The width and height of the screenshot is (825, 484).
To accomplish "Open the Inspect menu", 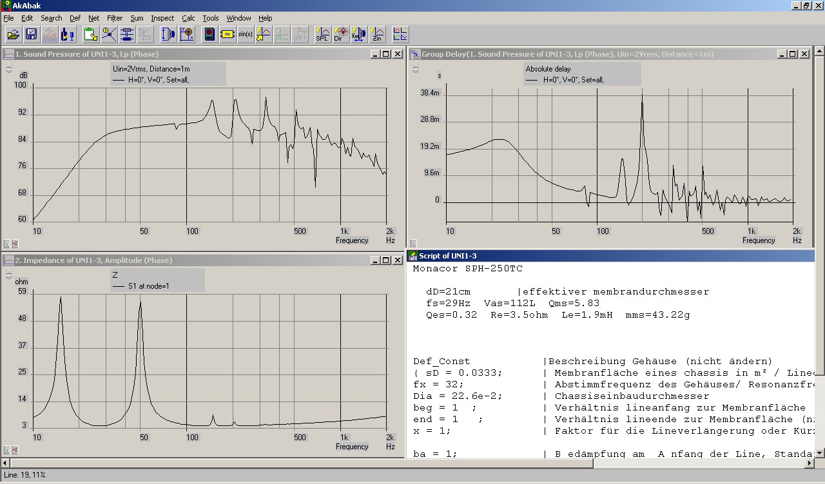I will tap(163, 18).
